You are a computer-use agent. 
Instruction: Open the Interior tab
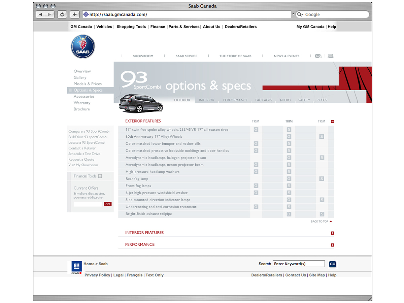[x=207, y=100]
